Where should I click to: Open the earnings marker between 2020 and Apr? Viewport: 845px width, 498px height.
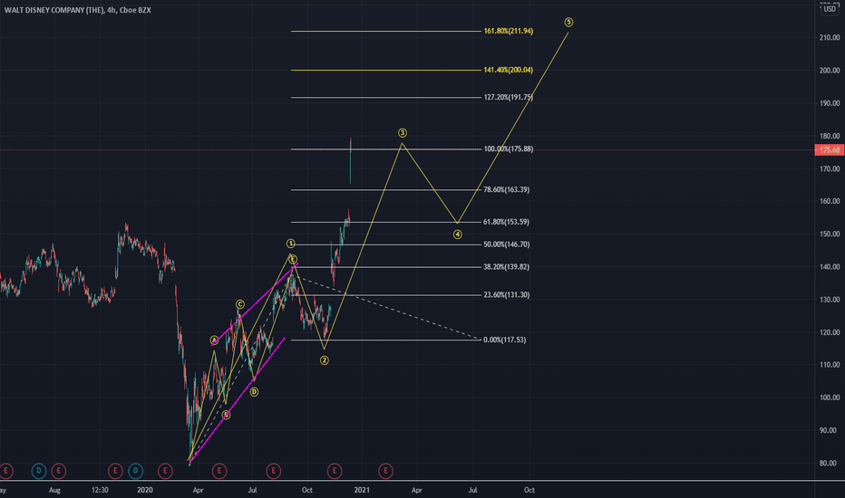click(165, 472)
